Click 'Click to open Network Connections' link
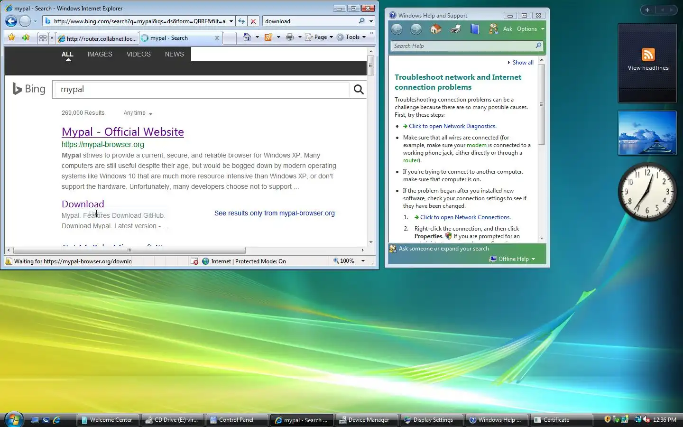 coord(465,217)
